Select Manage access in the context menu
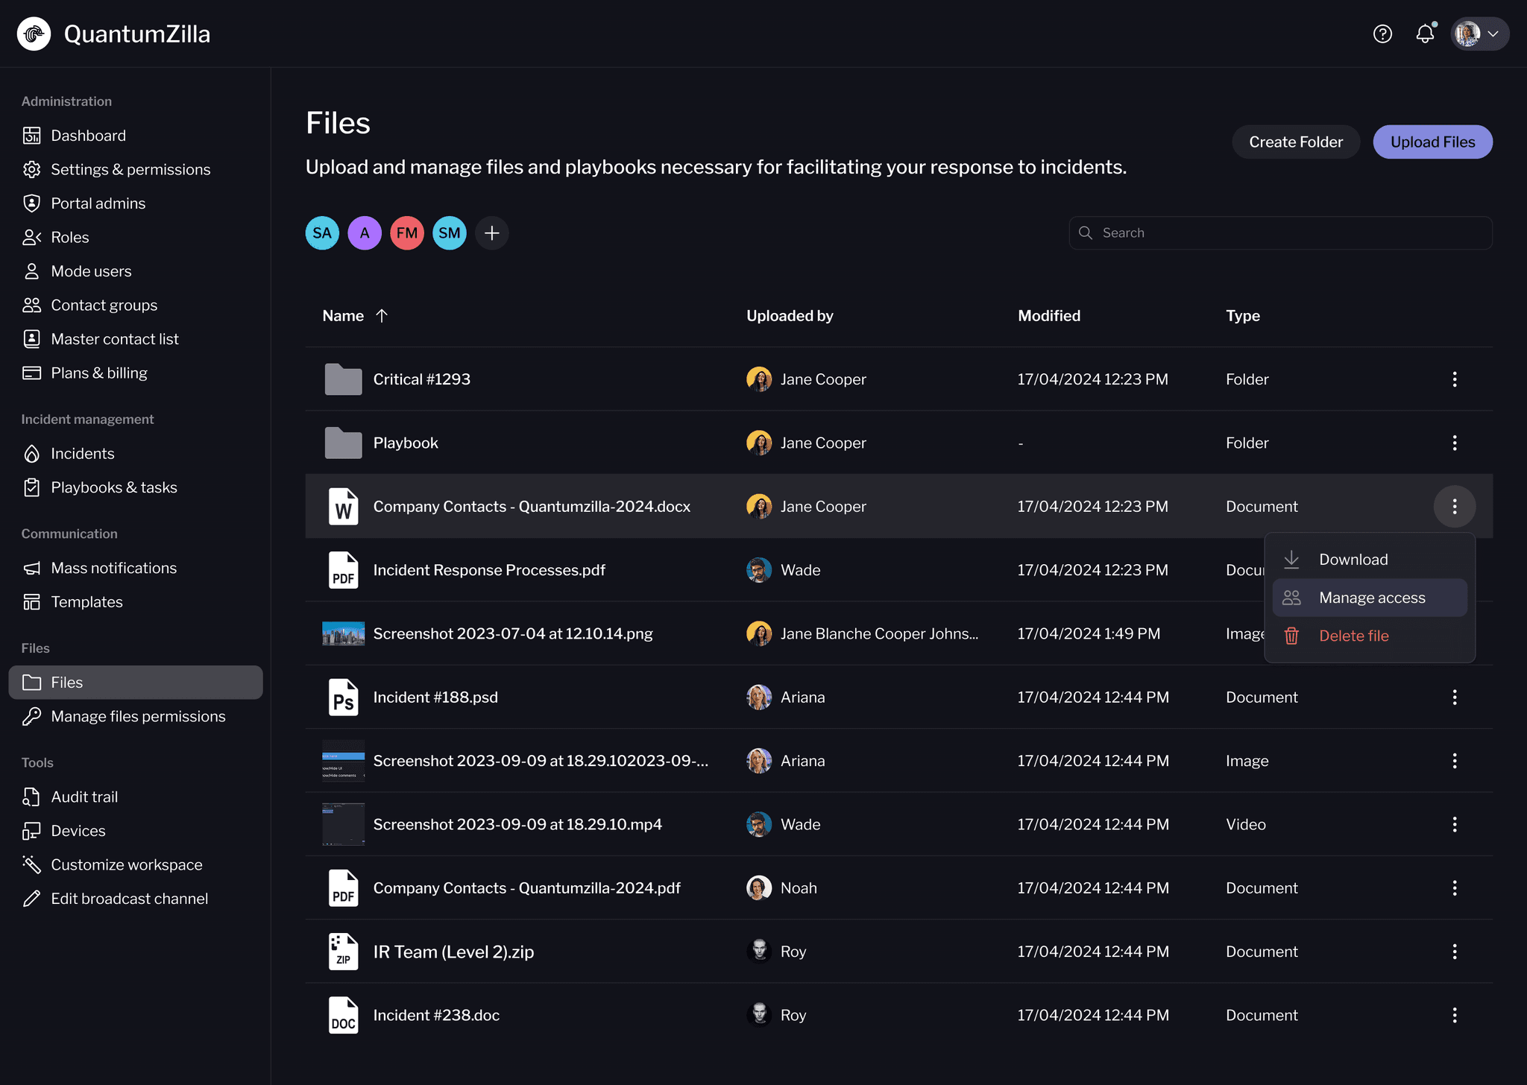Screen dimensions: 1527x1085 point(1370,598)
